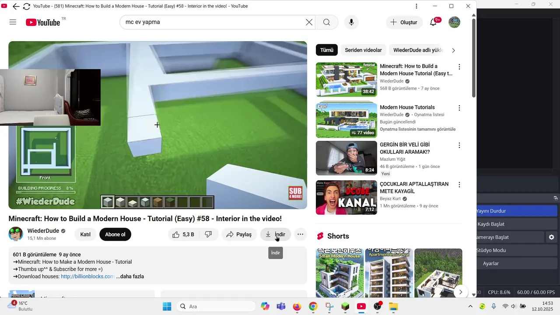Open Copilot from the taskbar
The width and height of the screenshot is (560, 315).
pyautogui.click(x=265, y=306)
